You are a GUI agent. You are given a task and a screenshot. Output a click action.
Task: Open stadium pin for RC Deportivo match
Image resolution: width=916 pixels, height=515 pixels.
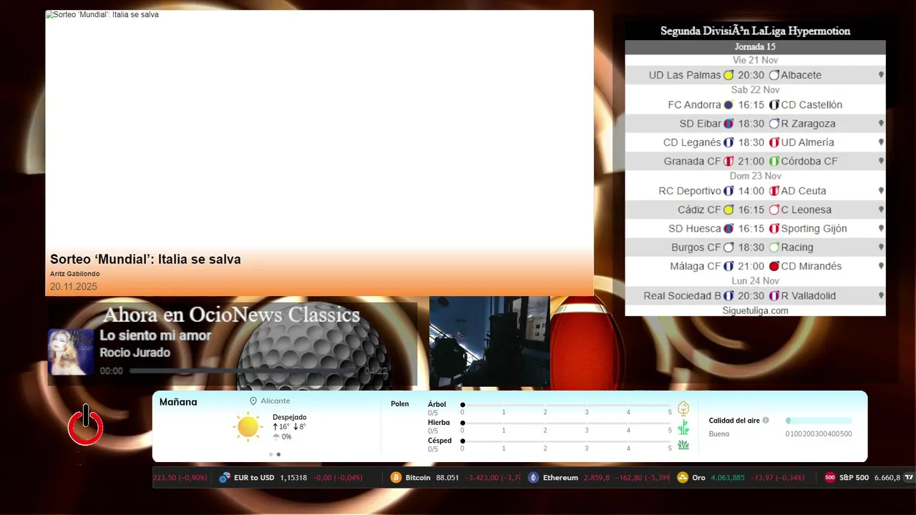point(881,191)
